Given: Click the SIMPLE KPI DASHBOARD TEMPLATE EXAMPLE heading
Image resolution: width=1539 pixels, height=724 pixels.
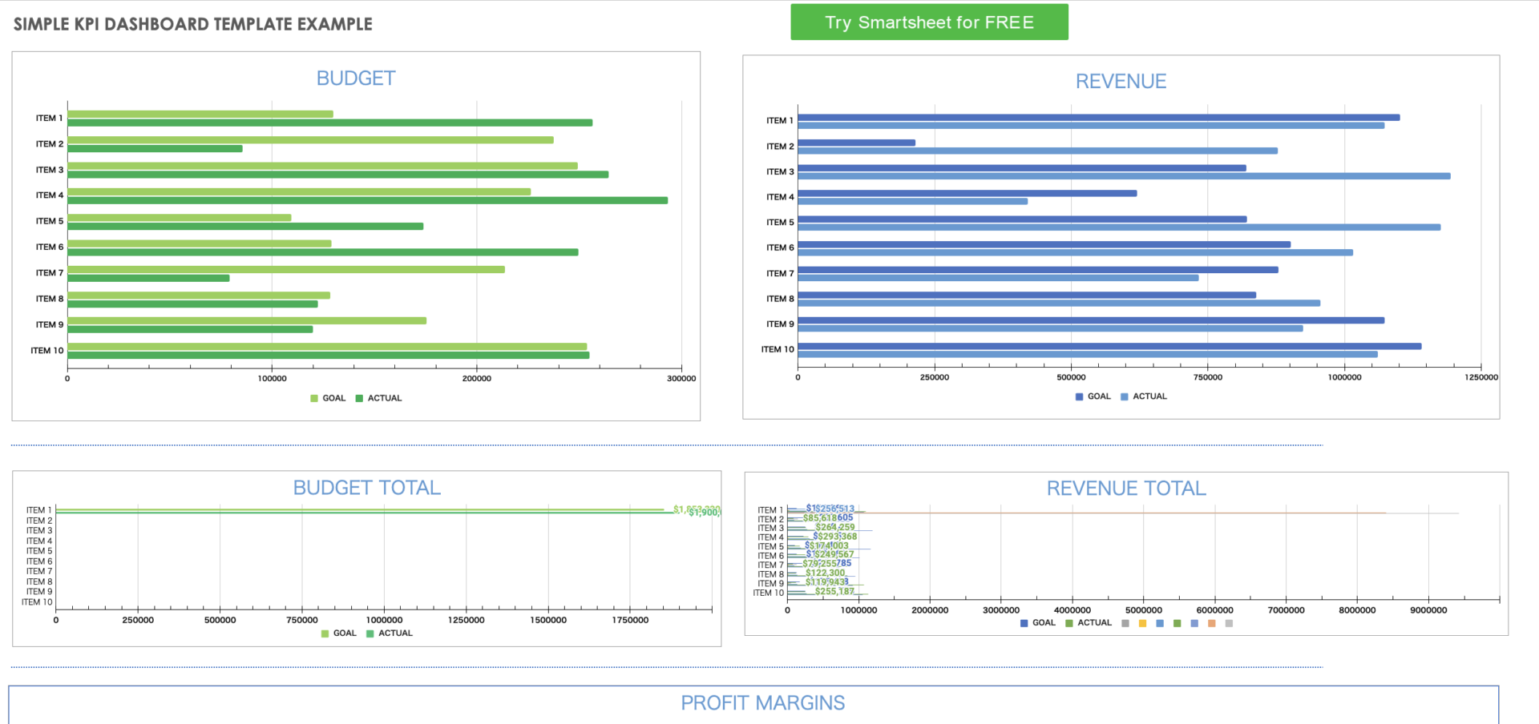Looking at the screenshot, I should pos(192,23).
